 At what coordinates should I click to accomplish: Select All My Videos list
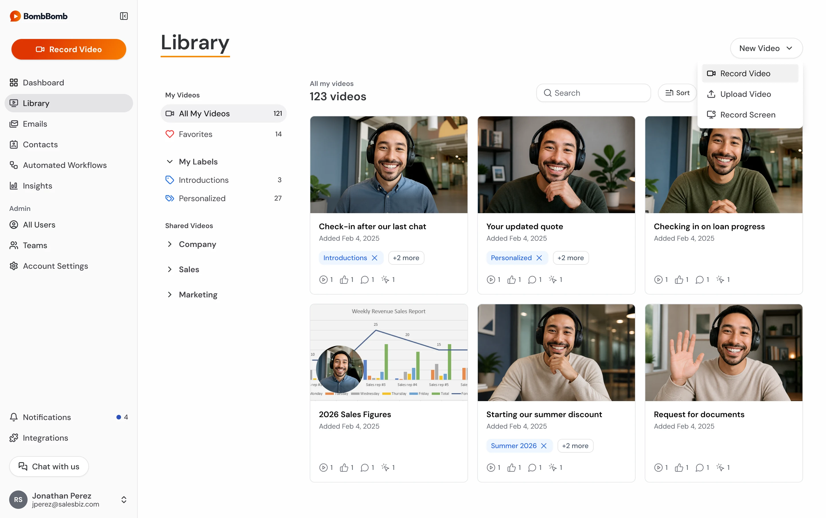click(x=223, y=113)
